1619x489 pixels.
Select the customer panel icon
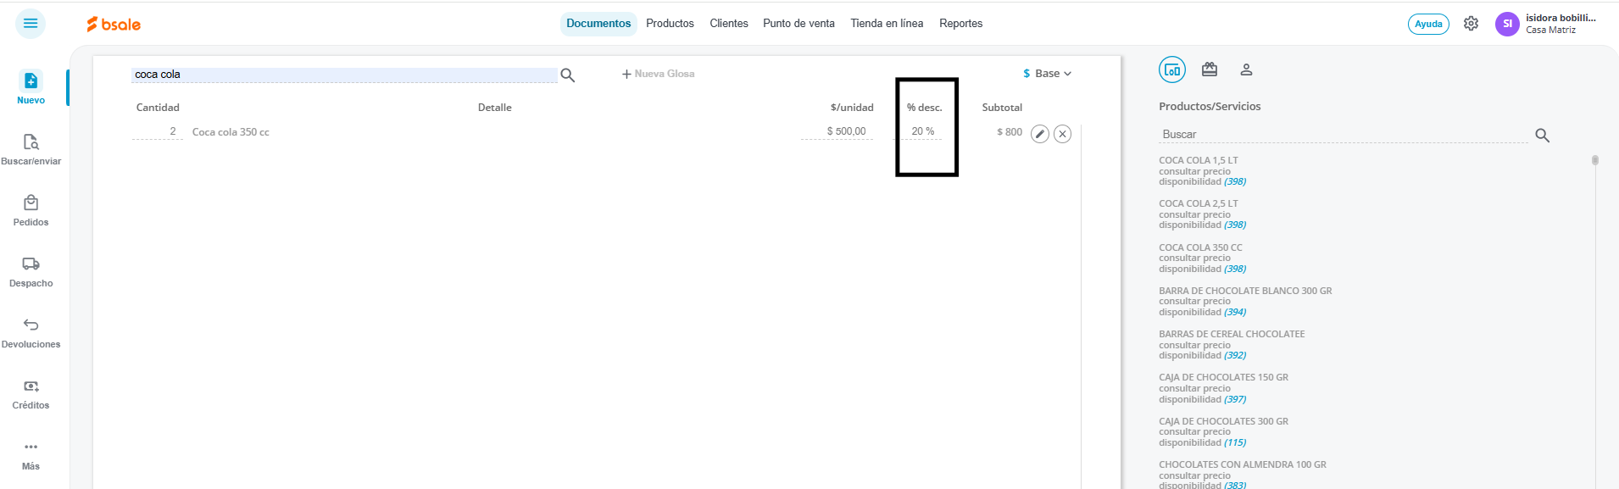pyautogui.click(x=1246, y=69)
